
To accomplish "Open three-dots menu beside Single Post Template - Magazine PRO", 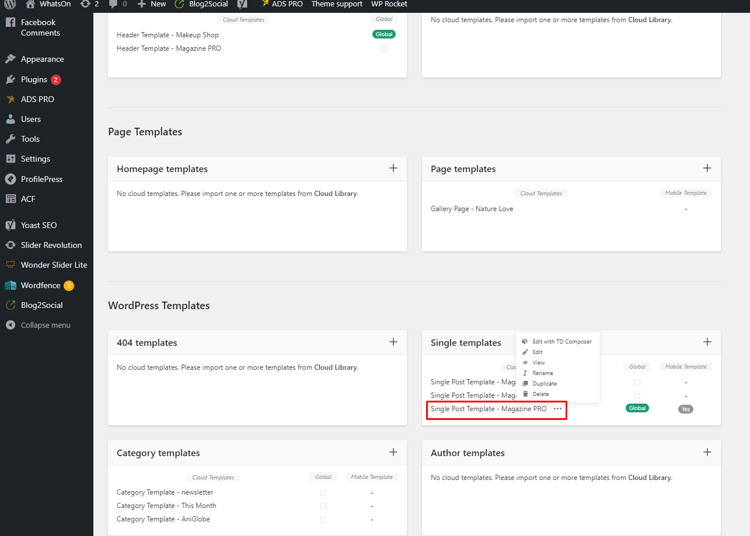I will tap(558, 409).
